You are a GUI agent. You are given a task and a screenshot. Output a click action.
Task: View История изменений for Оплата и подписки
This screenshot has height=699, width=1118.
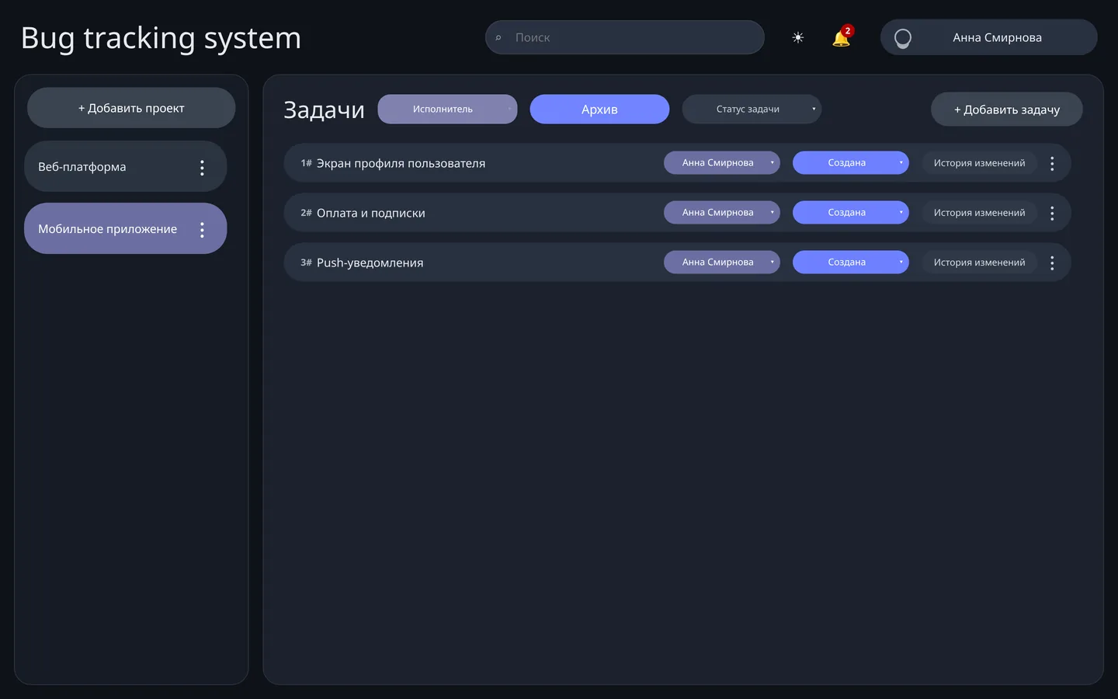(x=979, y=213)
